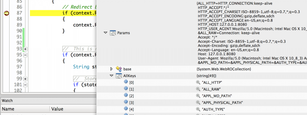
Task: Open visualizer magnifier for "ALL_HTTP"
Action: pyautogui.click(x=198, y=82)
